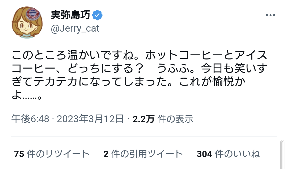
Task: Show the 304 件のいいね list
Action: point(228,154)
